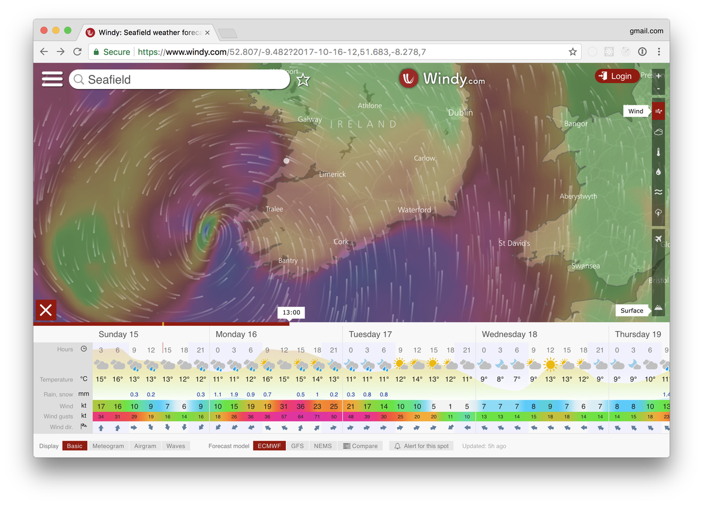Viewport: 703px width, 505px height.
Task: Select the Temperature thermometer overlay icon
Action: [658, 152]
